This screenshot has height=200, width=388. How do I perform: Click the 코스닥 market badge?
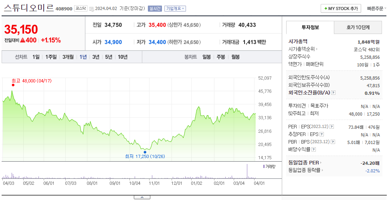81,9
